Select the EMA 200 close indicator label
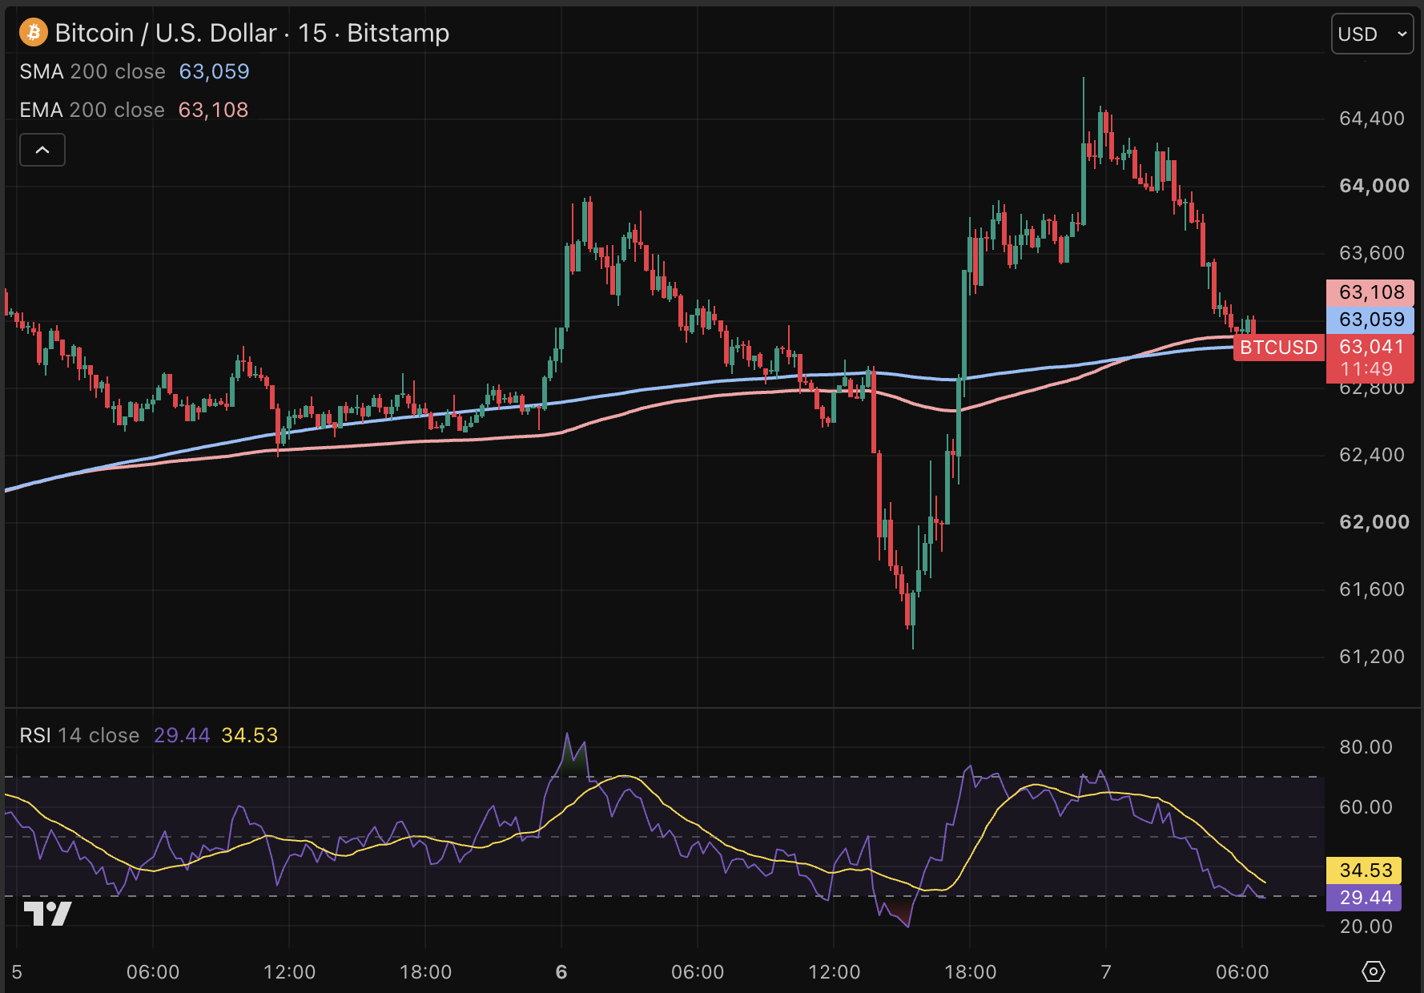The height and width of the screenshot is (993, 1424). [92, 110]
